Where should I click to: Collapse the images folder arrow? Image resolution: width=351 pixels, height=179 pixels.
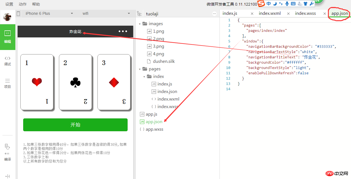point(140,24)
